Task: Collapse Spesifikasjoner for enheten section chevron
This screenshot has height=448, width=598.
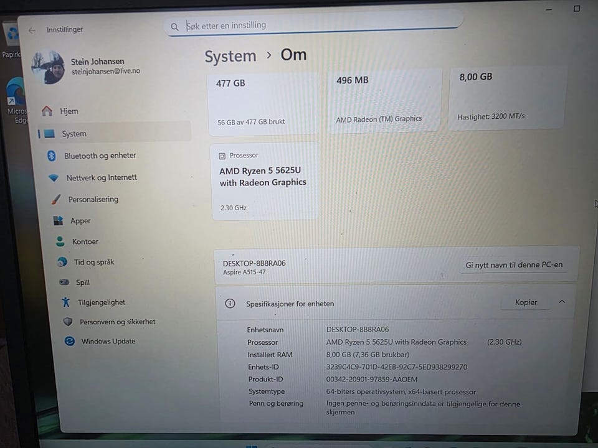Action: 562,302
